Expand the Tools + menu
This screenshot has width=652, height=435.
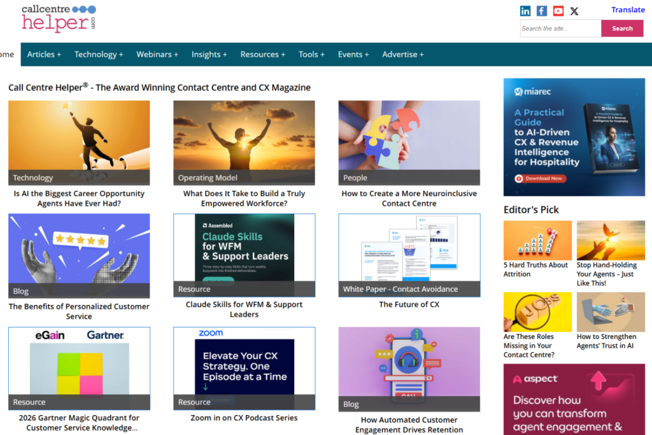311,55
